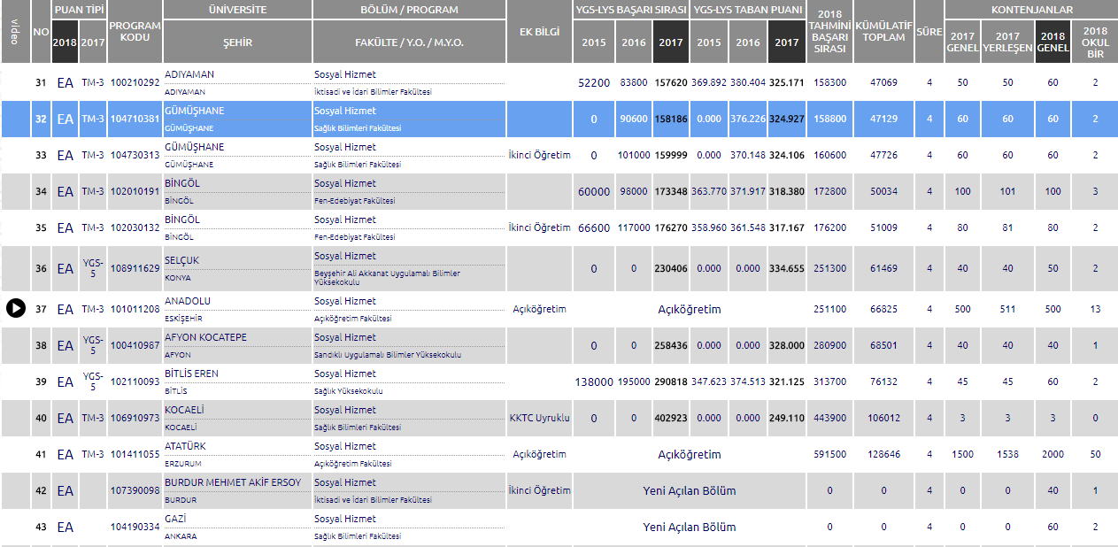The image size is (1118, 547).
Task: Sort by 2018 Tahmini Başarı Sırası header
Action: 829,32
